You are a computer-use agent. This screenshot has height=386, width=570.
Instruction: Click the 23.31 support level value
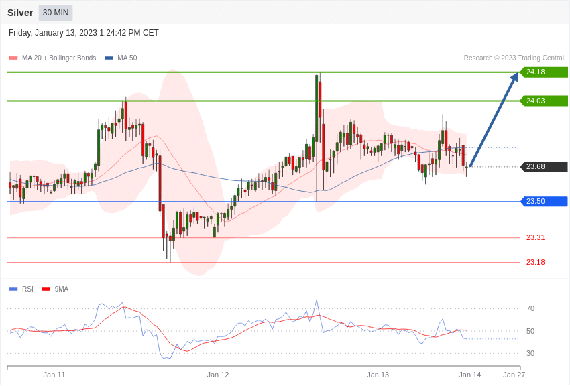coord(536,237)
